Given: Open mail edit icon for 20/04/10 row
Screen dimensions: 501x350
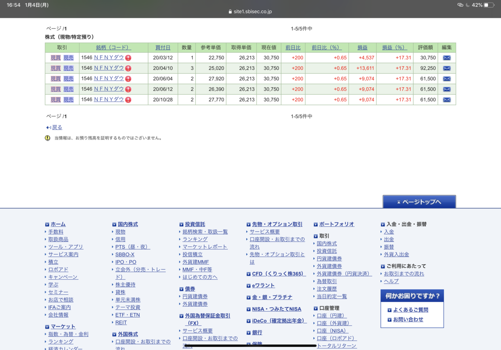Looking at the screenshot, I should [x=447, y=68].
